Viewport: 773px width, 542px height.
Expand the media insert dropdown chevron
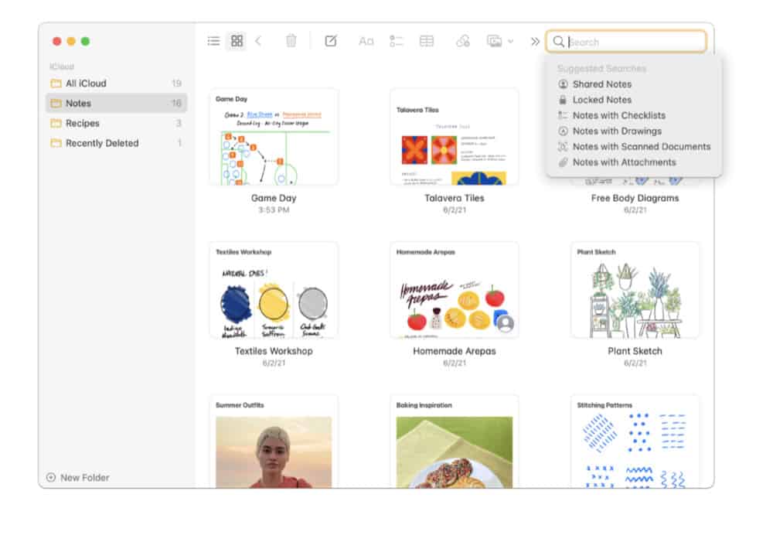(512, 41)
